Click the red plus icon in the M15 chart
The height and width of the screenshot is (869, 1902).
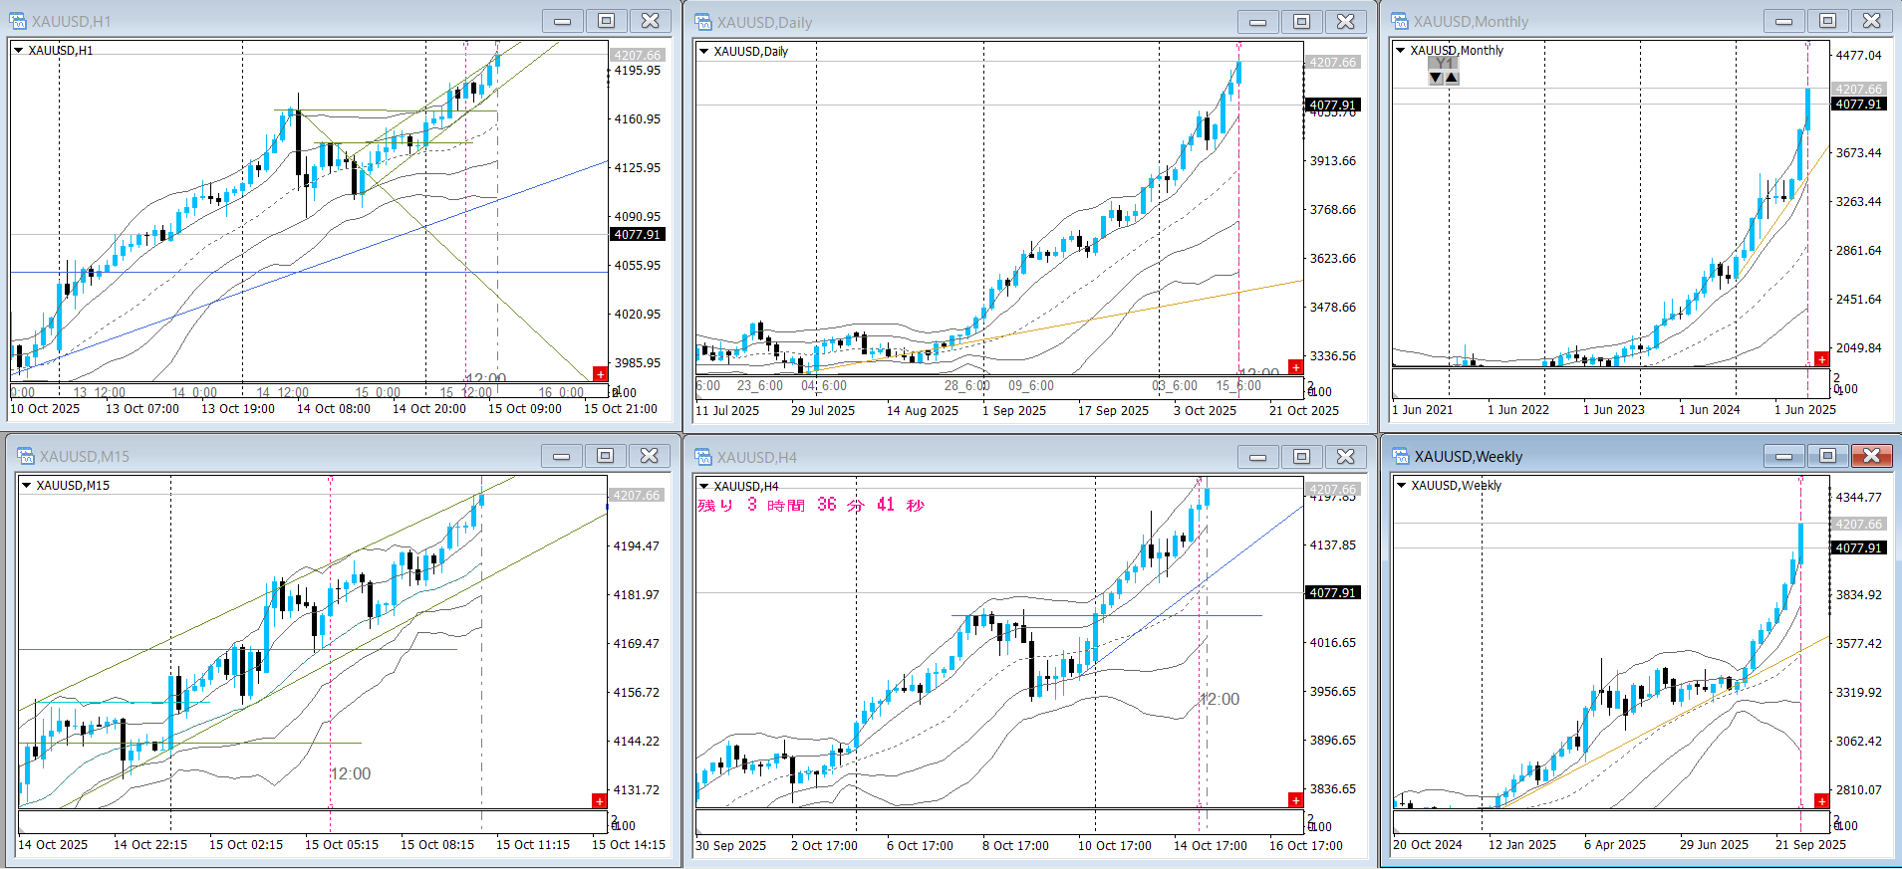click(x=599, y=801)
